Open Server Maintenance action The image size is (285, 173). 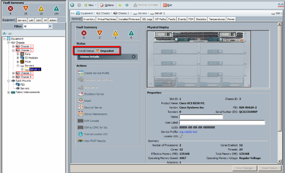(93, 114)
